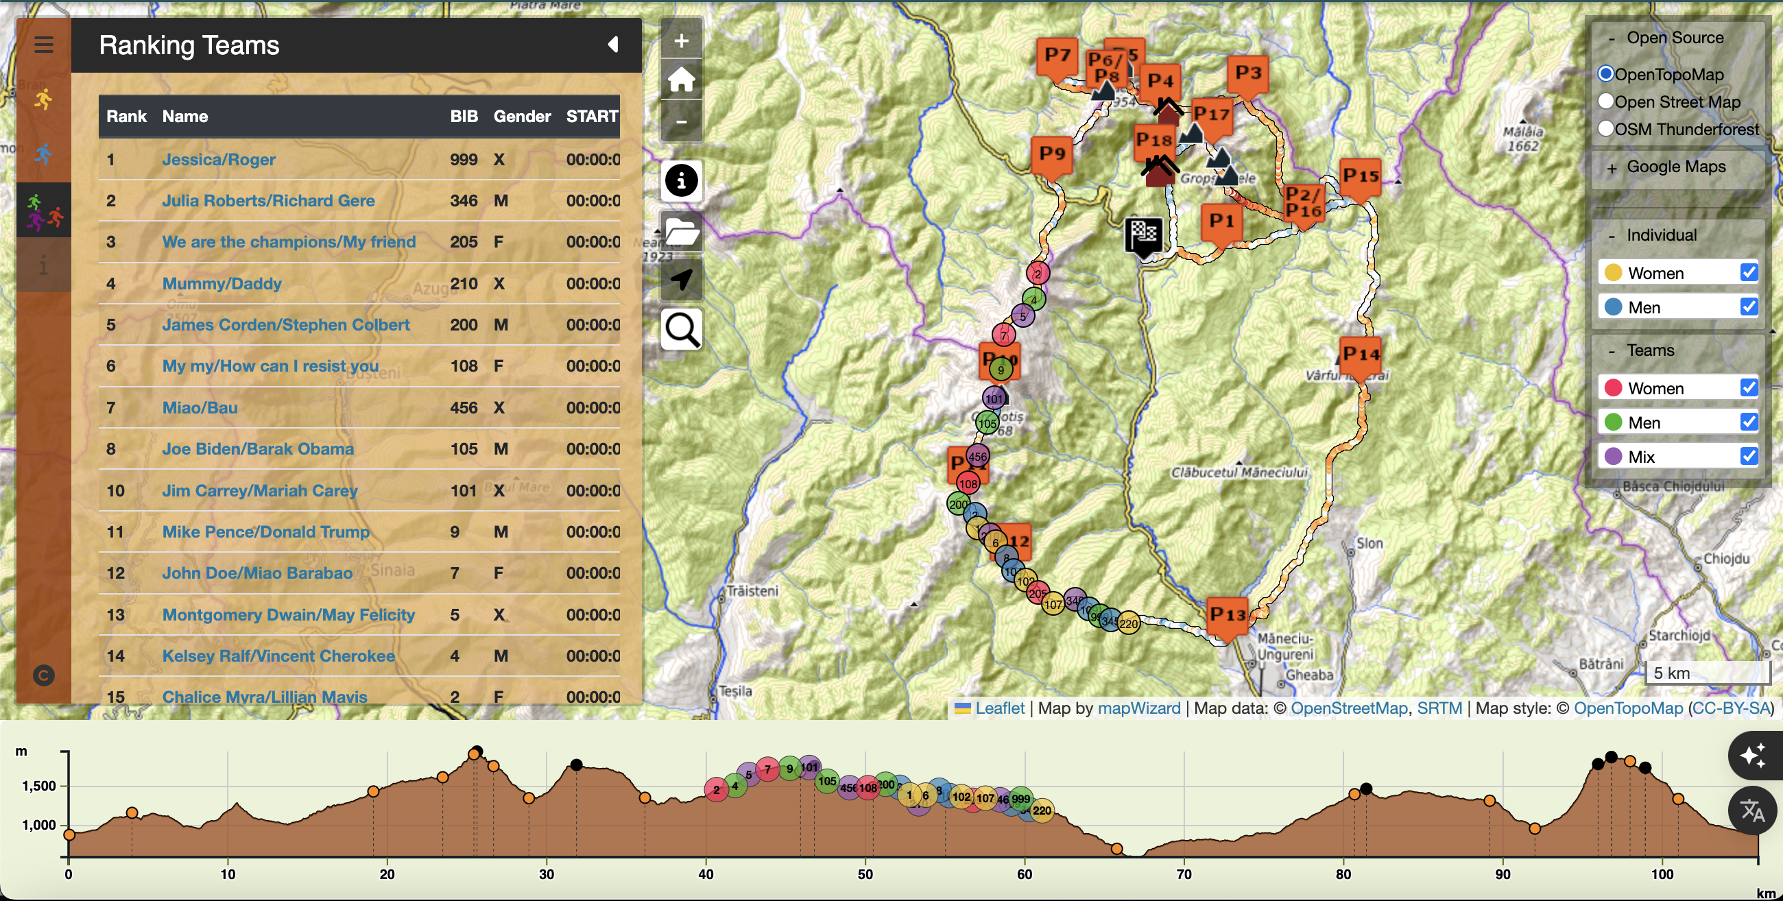Click checkpoint marker P9
The image size is (1783, 901).
[x=1051, y=155]
